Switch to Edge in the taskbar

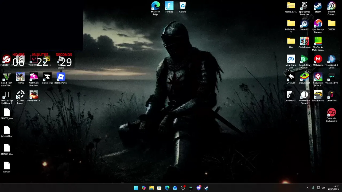167,188
